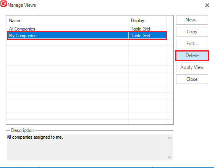Viewport: 218px width, 168px height.
Task: Open the Edit... view dialog
Action: pyautogui.click(x=192, y=44)
